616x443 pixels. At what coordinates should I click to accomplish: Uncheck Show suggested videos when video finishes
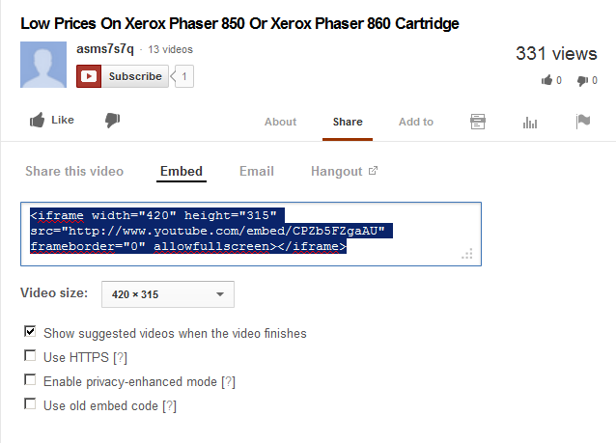tap(30, 332)
